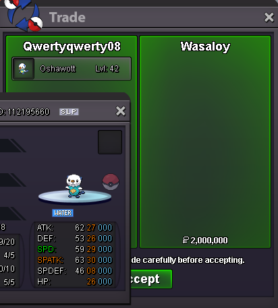
Task: Click the empty held item slot
Action: pos(110,142)
